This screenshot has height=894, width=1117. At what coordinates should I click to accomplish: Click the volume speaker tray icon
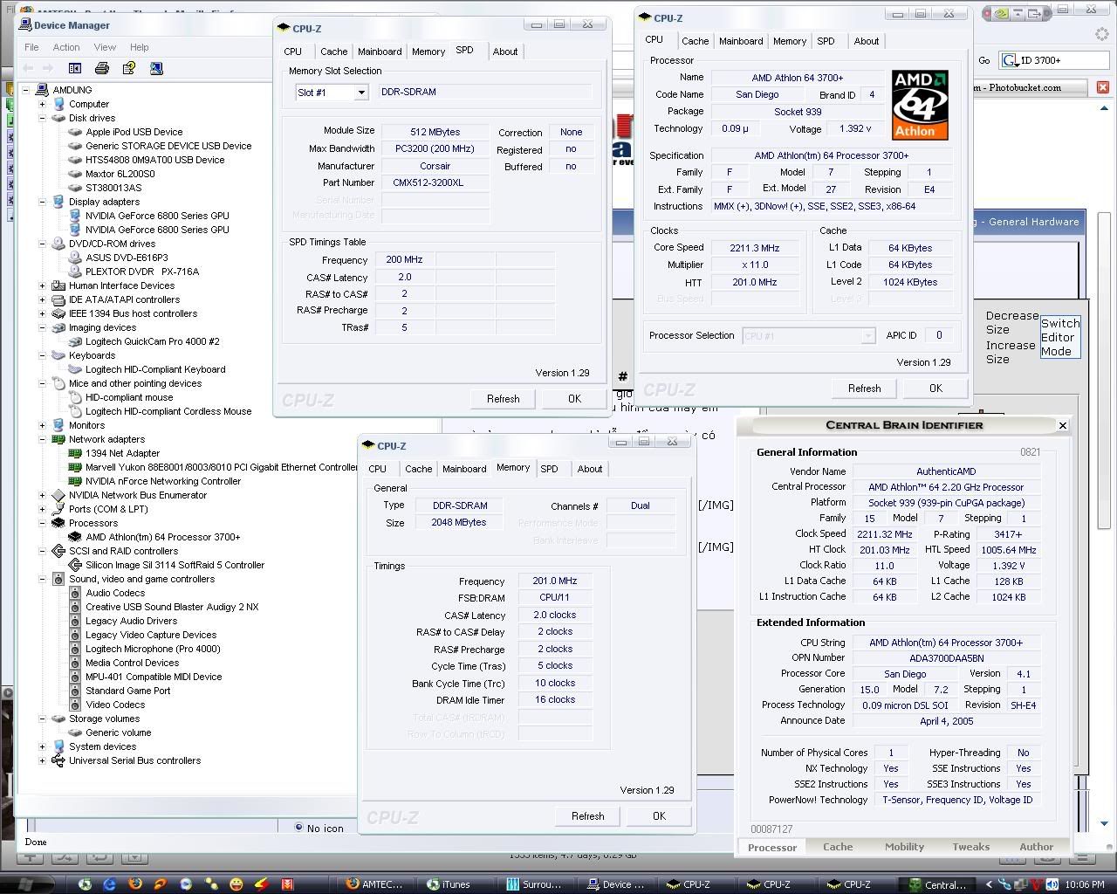[x=1052, y=884]
